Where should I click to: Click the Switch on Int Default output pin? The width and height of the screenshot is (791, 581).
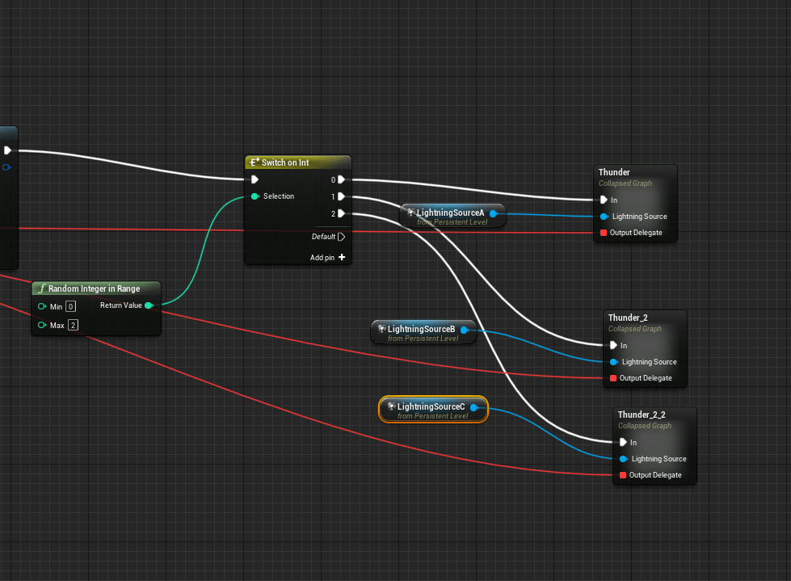[x=342, y=237]
